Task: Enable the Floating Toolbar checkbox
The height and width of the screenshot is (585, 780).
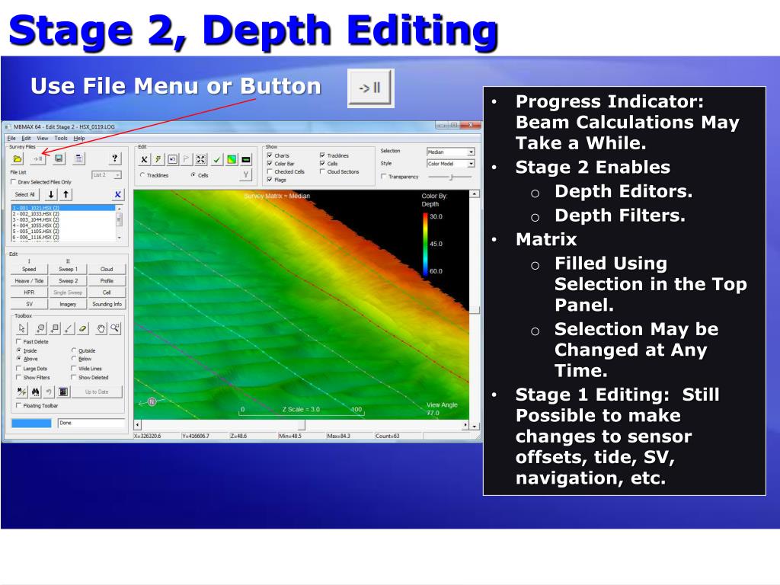Action: [19, 406]
